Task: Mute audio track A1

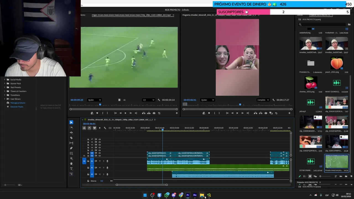Action: (x=100, y=161)
